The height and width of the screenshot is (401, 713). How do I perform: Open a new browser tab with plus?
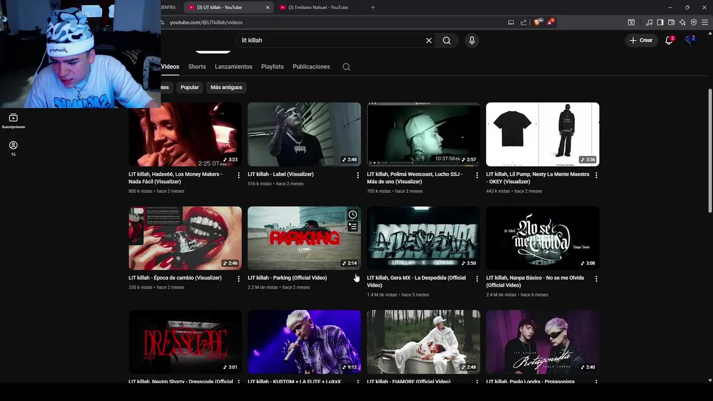pos(373,7)
